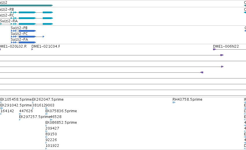Click the arrow glyph under EK075836.5prime

pyautogui.click(x=47, y=114)
